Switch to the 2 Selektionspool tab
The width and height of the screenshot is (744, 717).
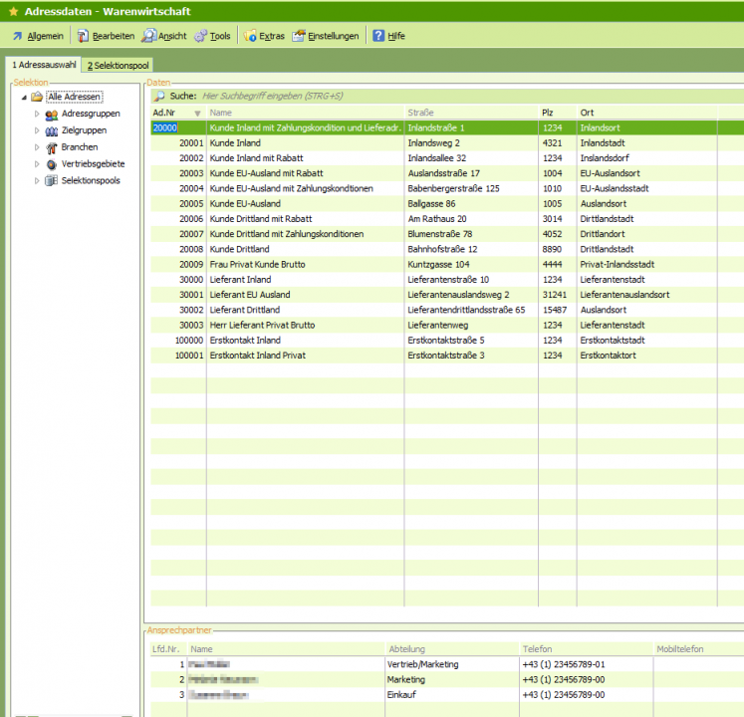point(118,66)
